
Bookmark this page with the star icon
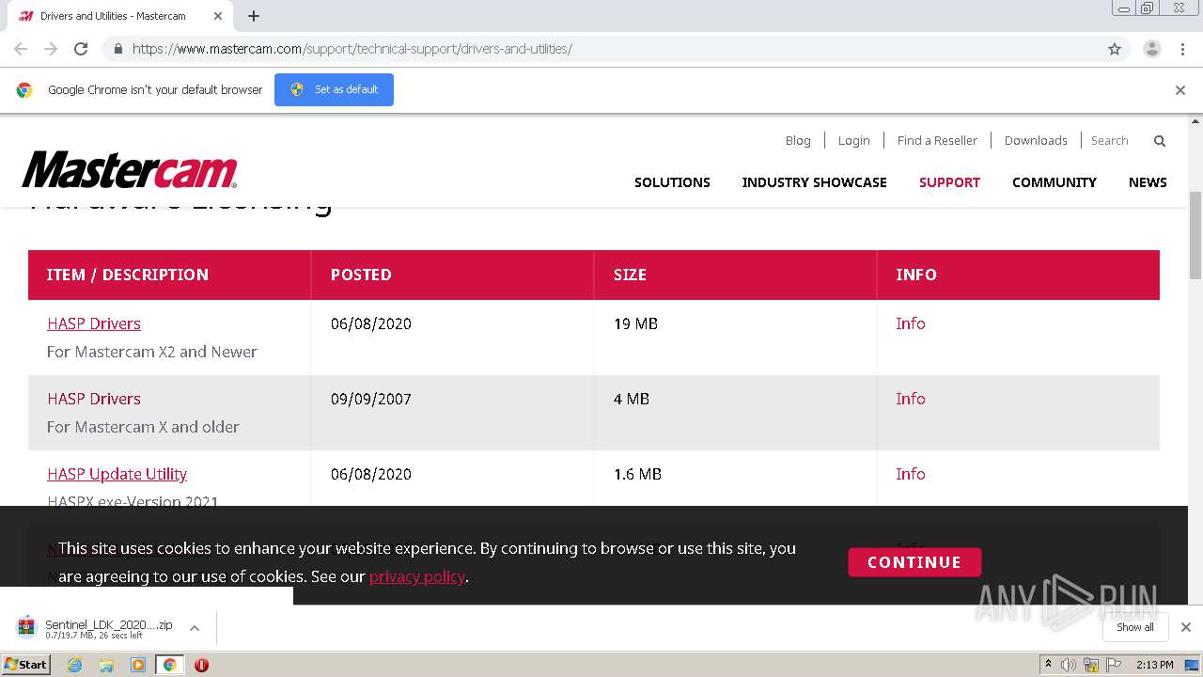click(1115, 49)
